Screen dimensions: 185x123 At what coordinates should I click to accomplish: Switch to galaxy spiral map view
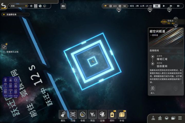31,6
